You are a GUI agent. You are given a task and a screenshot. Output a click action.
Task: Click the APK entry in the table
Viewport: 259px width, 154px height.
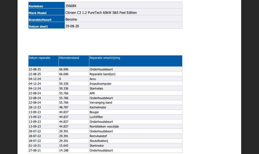tap(92, 93)
